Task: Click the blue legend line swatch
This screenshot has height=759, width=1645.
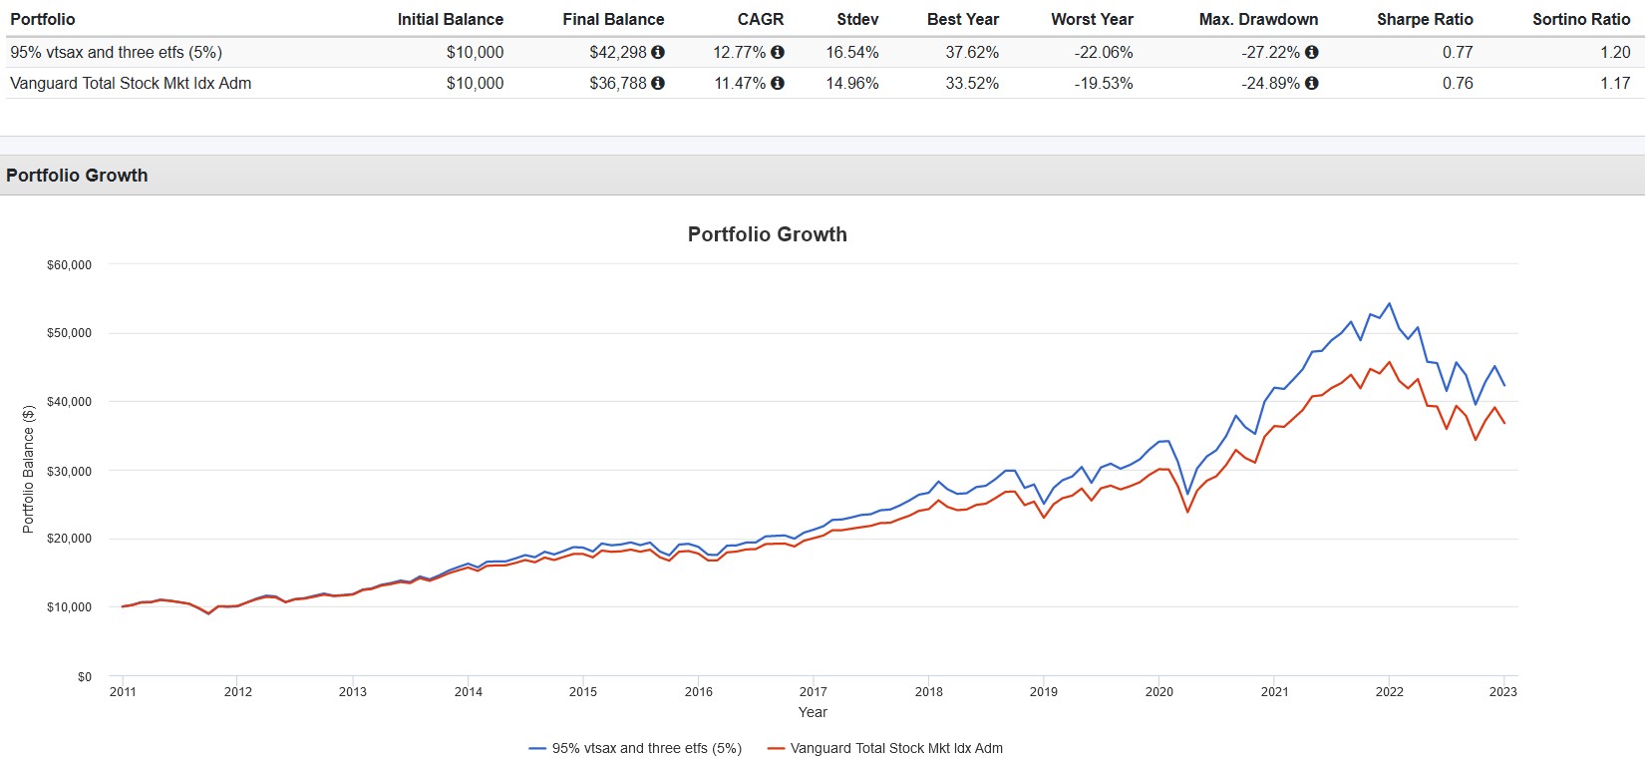Action: click(x=537, y=748)
